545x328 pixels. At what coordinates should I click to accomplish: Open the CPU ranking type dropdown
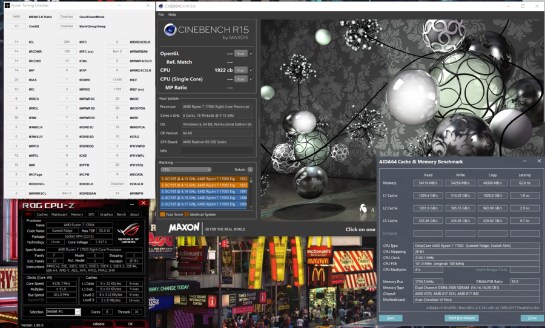coord(186,169)
